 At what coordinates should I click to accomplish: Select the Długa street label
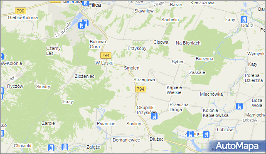[x=159, y=4]
